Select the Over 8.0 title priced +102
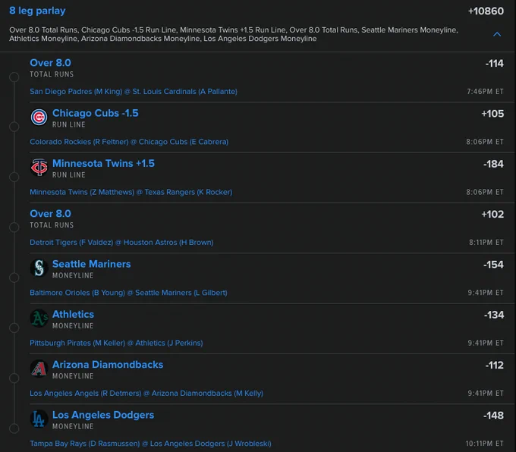The width and height of the screenshot is (516, 452). click(50, 214)
